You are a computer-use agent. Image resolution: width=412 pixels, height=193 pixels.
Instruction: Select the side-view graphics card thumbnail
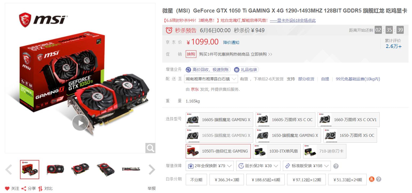click(131, 169)
